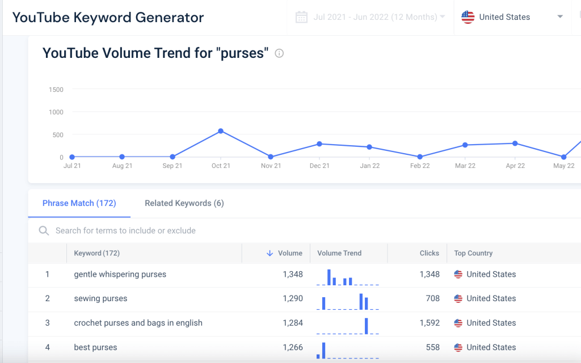Sort by the Keyword (172) column header
Viewport: 581px width, 363px height.
pos(96,254)
